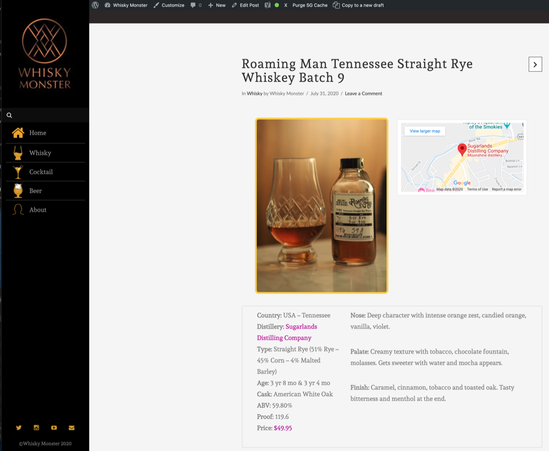Click View larger map
Screen dimensions: 549x451
[425, 131]
